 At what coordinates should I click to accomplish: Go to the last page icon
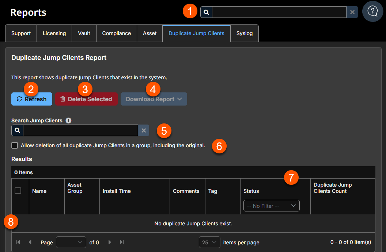[122, 242]
